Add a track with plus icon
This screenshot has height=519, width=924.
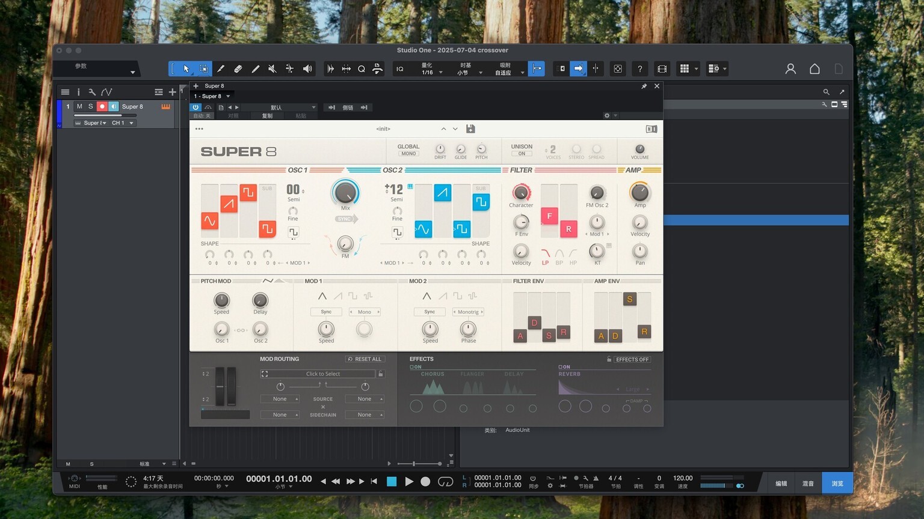pyautogui.click(x=173, y=92)
